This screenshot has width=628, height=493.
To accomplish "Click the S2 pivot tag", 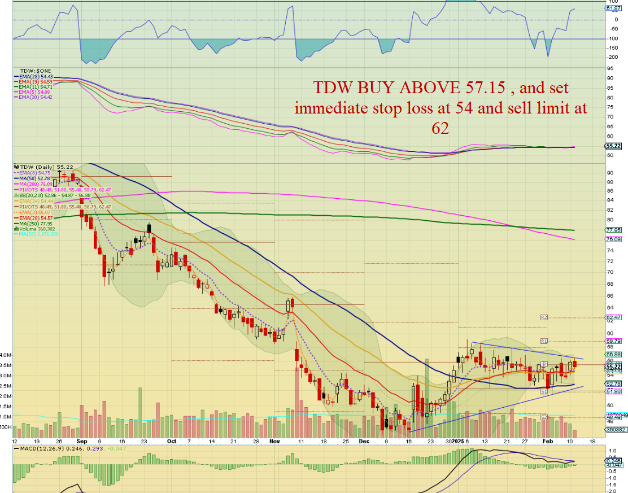I will 543,417.
